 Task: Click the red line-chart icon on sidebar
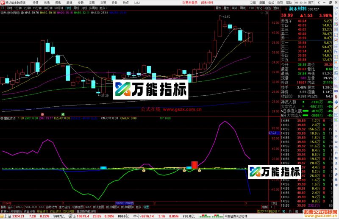[x=336, y=35]
